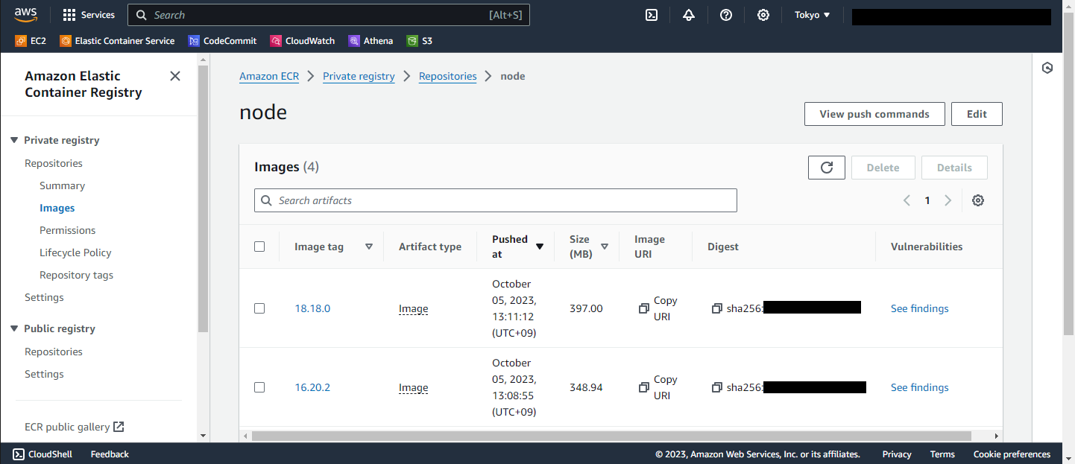1075x464 pixels.
Task: Click the disabled Delete button
Action: (x=883, y=168)
